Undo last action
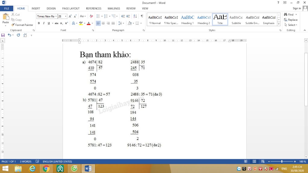The height and width of the screenshot is (173, 308). (9, 35)
